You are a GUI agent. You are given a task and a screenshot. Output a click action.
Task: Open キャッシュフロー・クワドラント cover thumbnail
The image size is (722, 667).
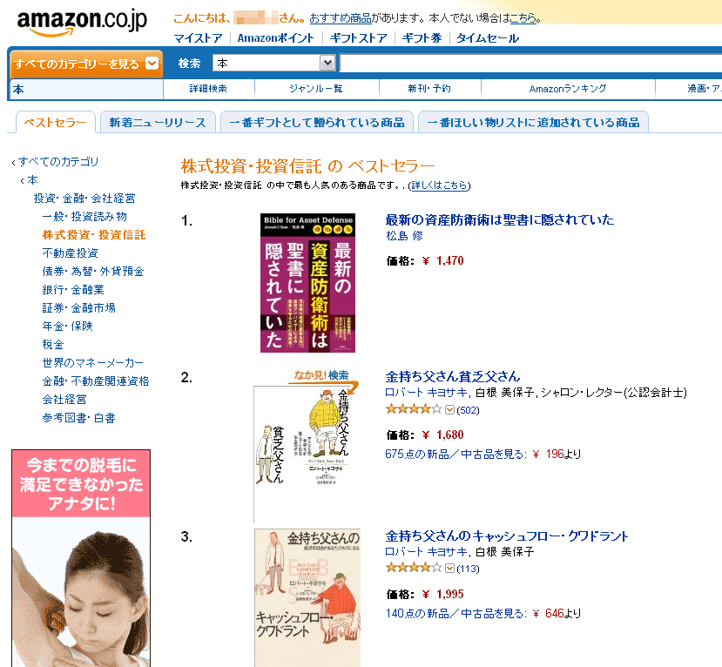307,597
